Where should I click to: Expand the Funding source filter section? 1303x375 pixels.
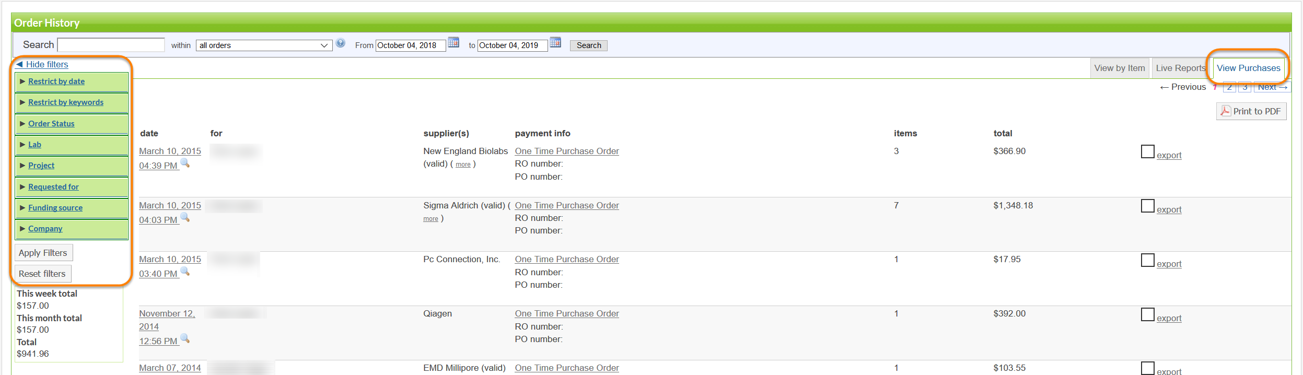55,208
